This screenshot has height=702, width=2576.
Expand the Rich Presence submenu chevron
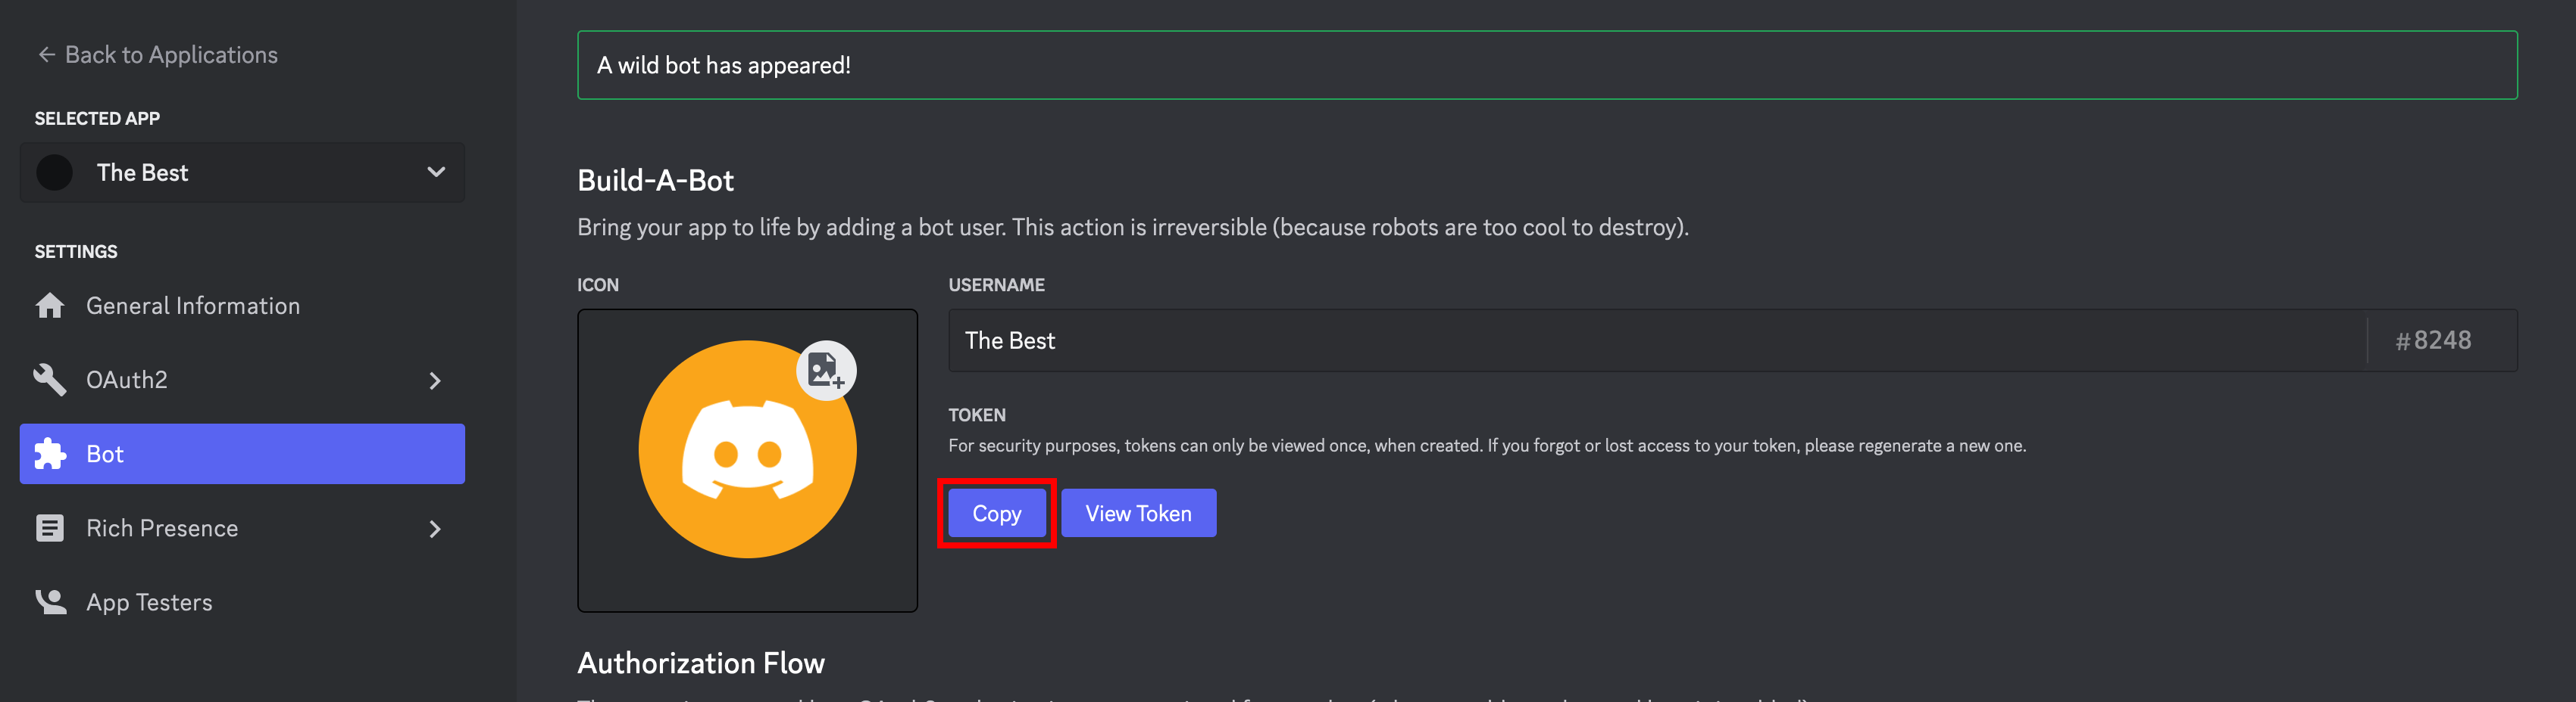tap(435, 530)
